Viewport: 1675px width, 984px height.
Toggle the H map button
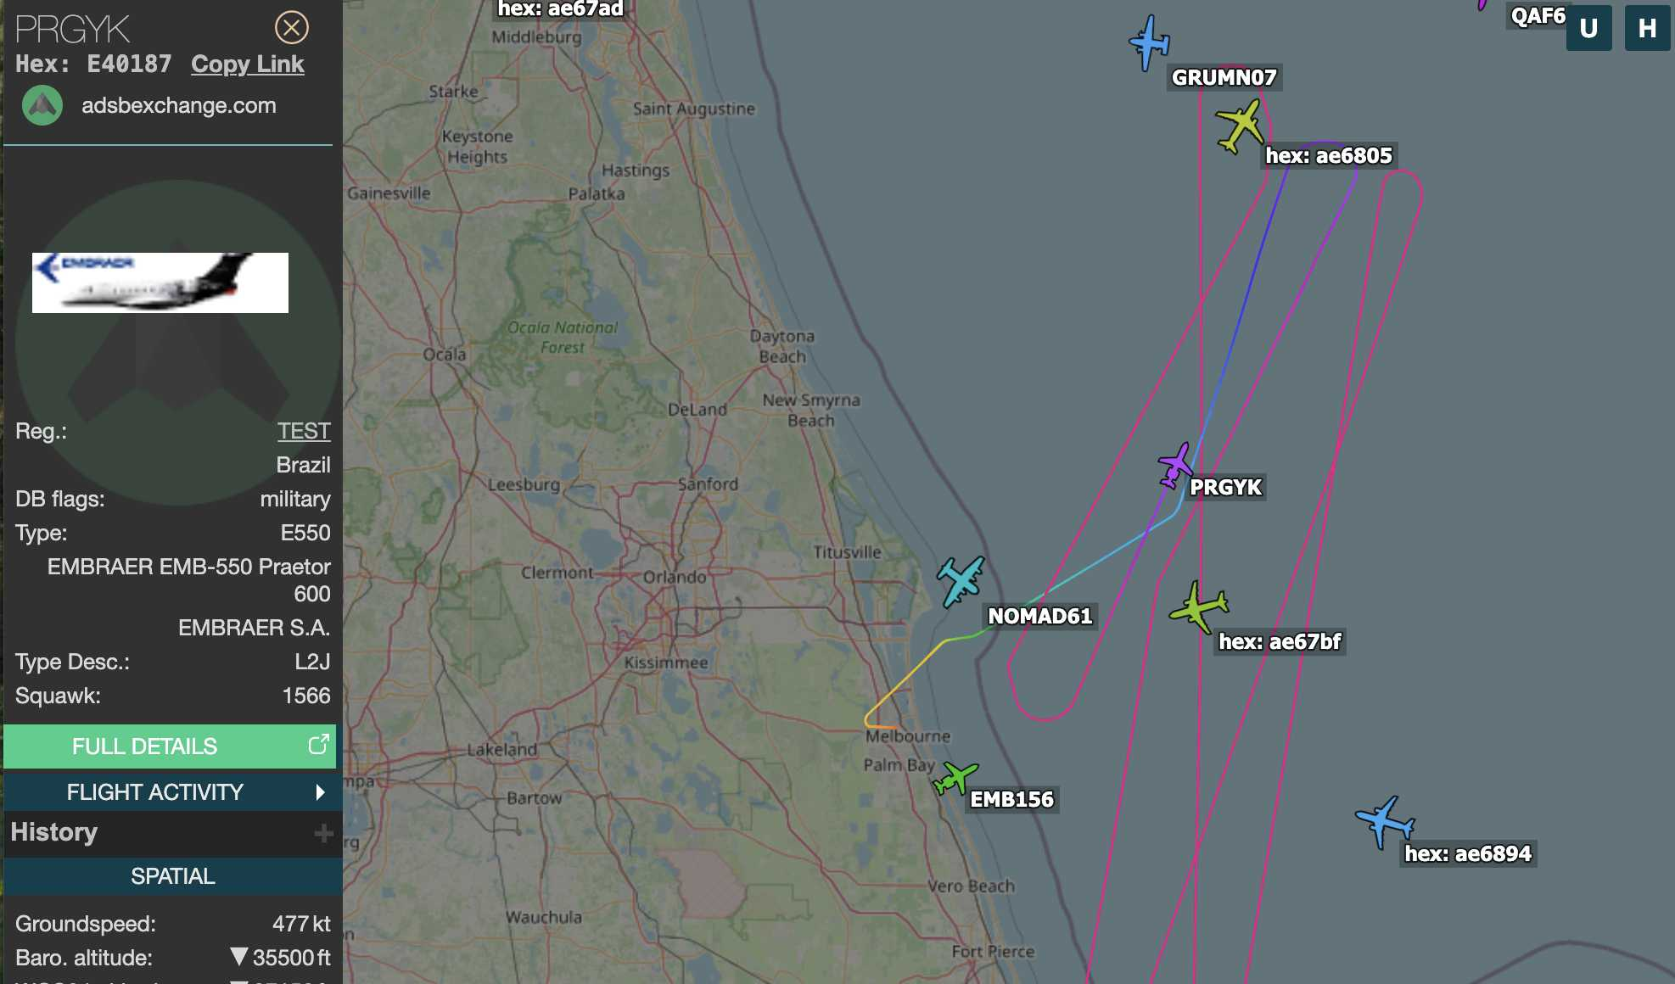point(1647,28)
